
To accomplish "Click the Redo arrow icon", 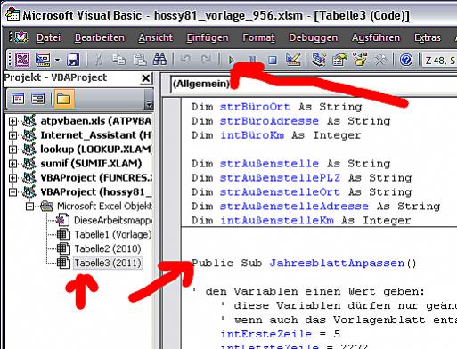I will pyautogui.click(x=206, y=60).
